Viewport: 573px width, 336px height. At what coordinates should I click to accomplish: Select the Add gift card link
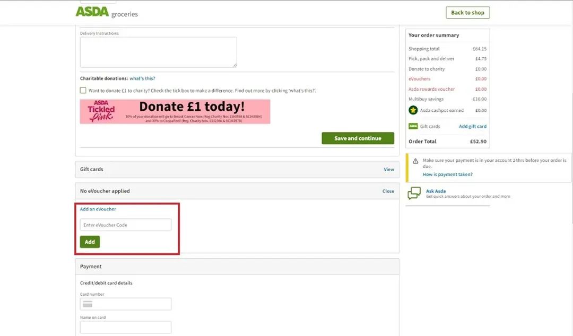tap(472, 126)
